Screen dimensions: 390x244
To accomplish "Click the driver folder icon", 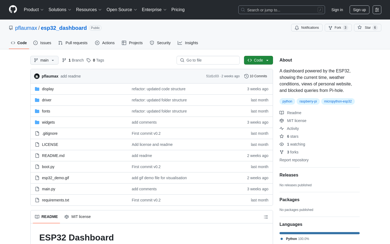I will 37,100.
